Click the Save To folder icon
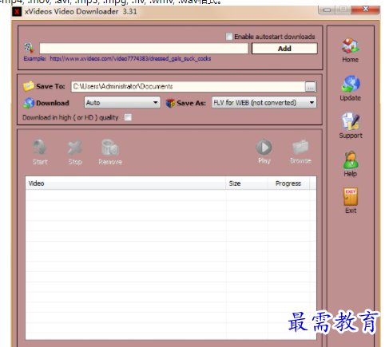The width and height of the screenshot is (385, 347). [x=29, y=86]
